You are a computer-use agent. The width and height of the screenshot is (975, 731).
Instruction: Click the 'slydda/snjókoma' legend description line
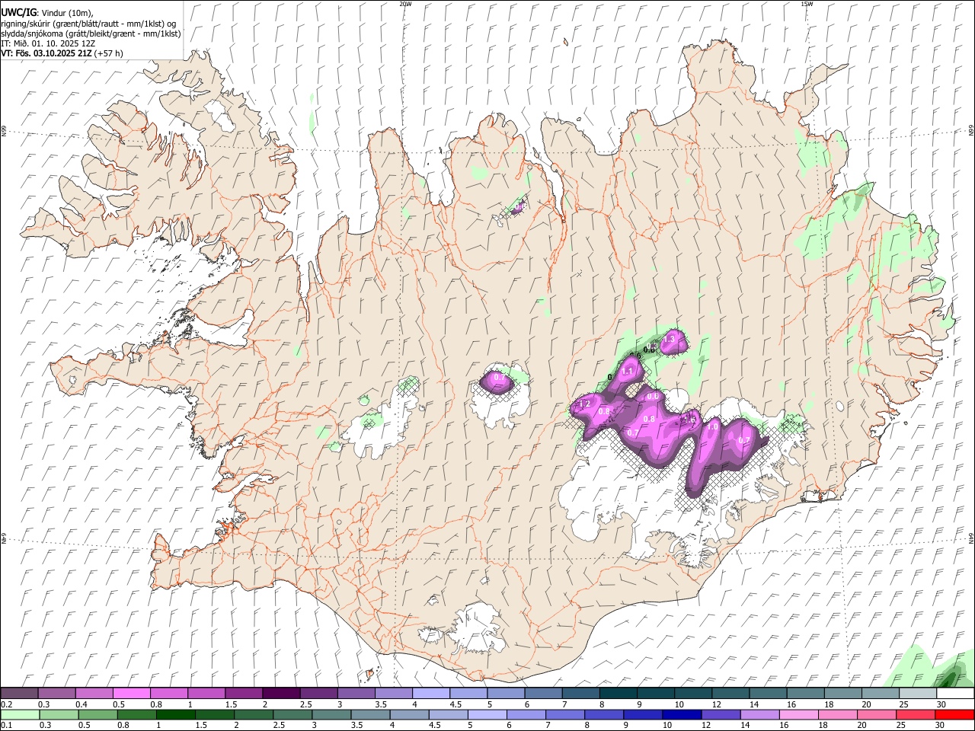(x=91, y=34)
